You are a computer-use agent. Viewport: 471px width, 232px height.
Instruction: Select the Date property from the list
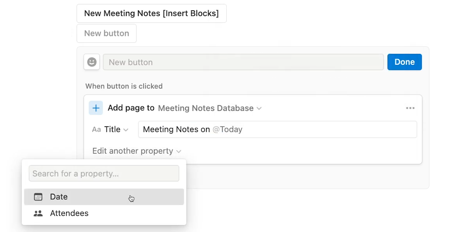point(104,197)
